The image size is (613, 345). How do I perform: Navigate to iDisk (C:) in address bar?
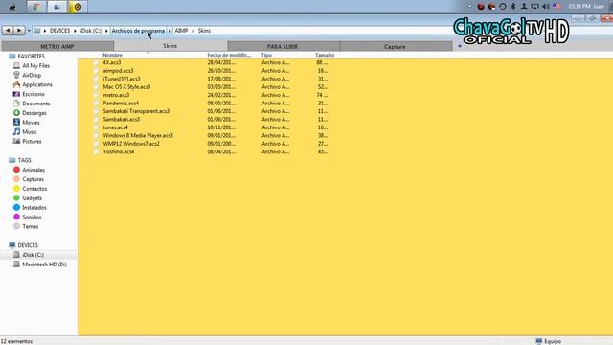[x=91, y=31]
